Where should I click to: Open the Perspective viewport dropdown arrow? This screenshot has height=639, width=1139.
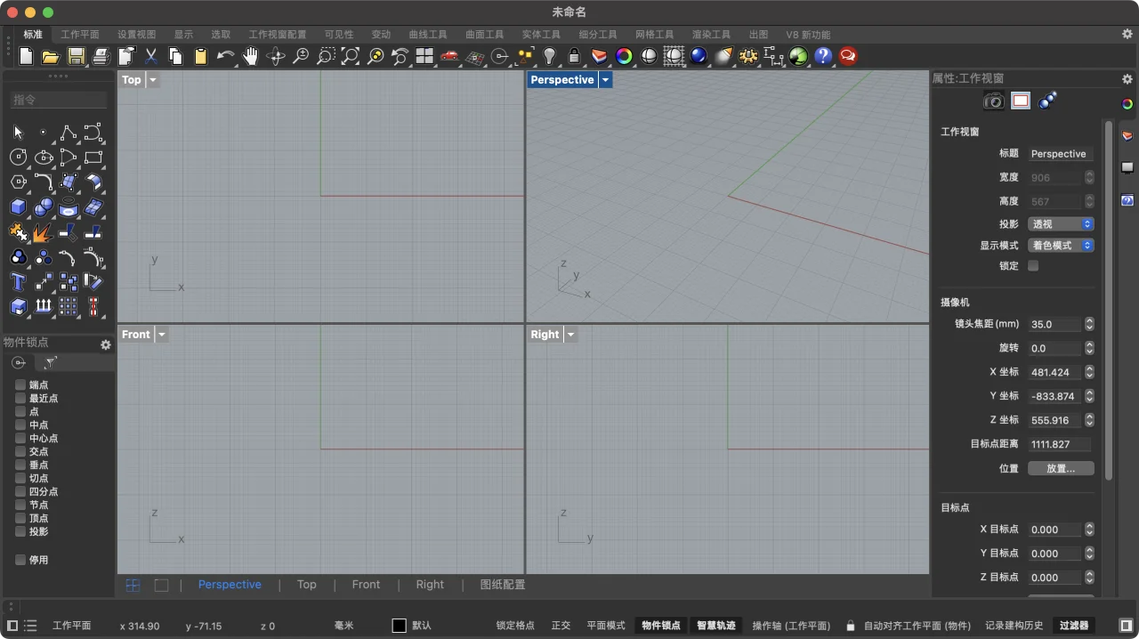pyautogui.click(x=605, y=80)
